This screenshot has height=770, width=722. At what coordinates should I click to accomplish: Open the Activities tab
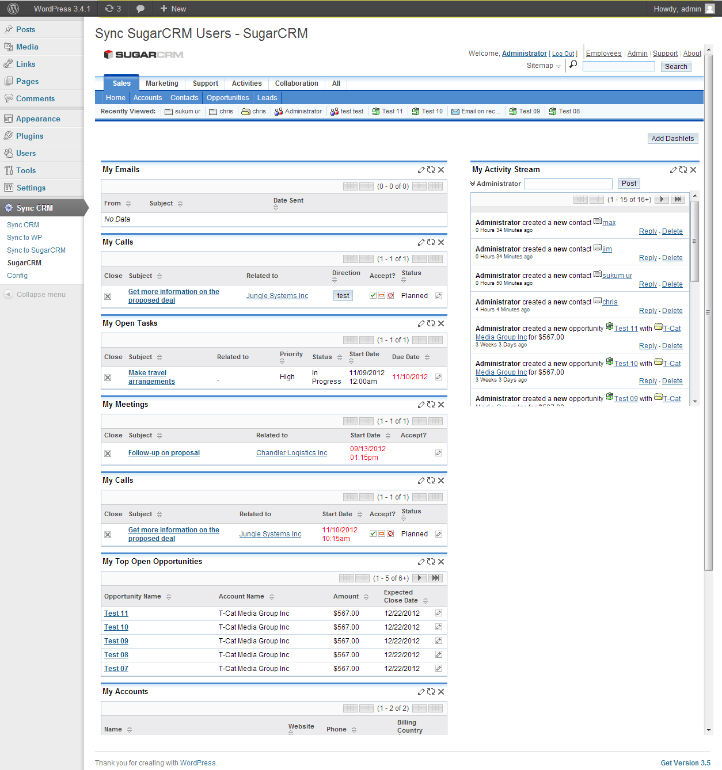246,83
